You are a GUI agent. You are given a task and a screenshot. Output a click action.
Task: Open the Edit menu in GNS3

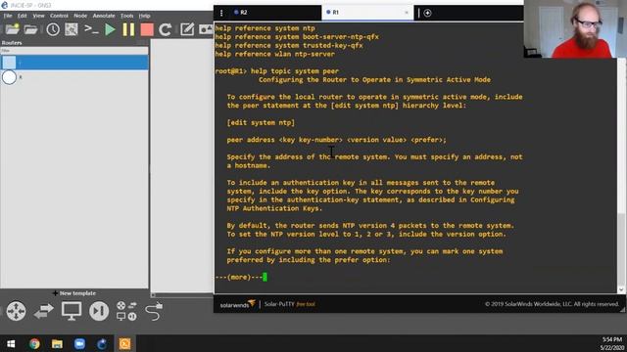(22, 16)
